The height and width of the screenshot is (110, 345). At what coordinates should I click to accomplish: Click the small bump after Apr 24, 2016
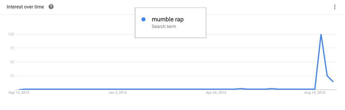(x=241, y=89)
